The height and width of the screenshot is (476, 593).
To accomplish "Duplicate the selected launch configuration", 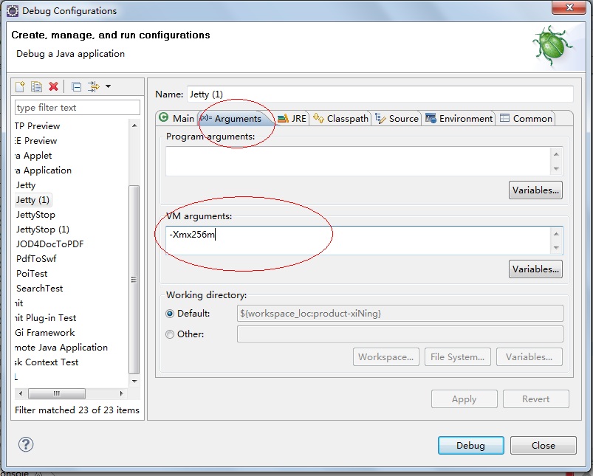I will pyautogui.click(x=37, y=86).
